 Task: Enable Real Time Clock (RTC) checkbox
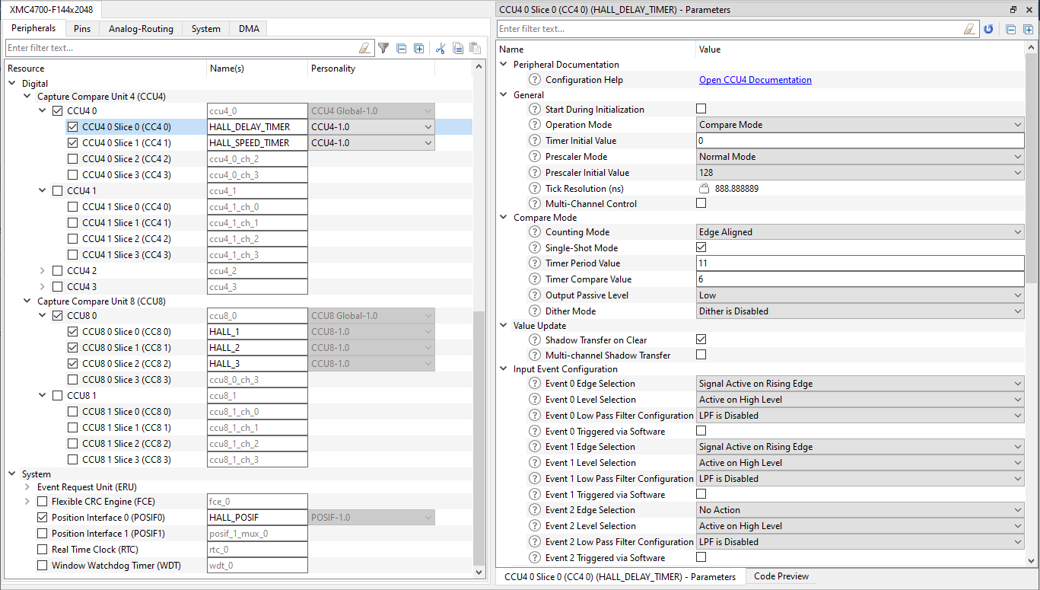[42, 550]
